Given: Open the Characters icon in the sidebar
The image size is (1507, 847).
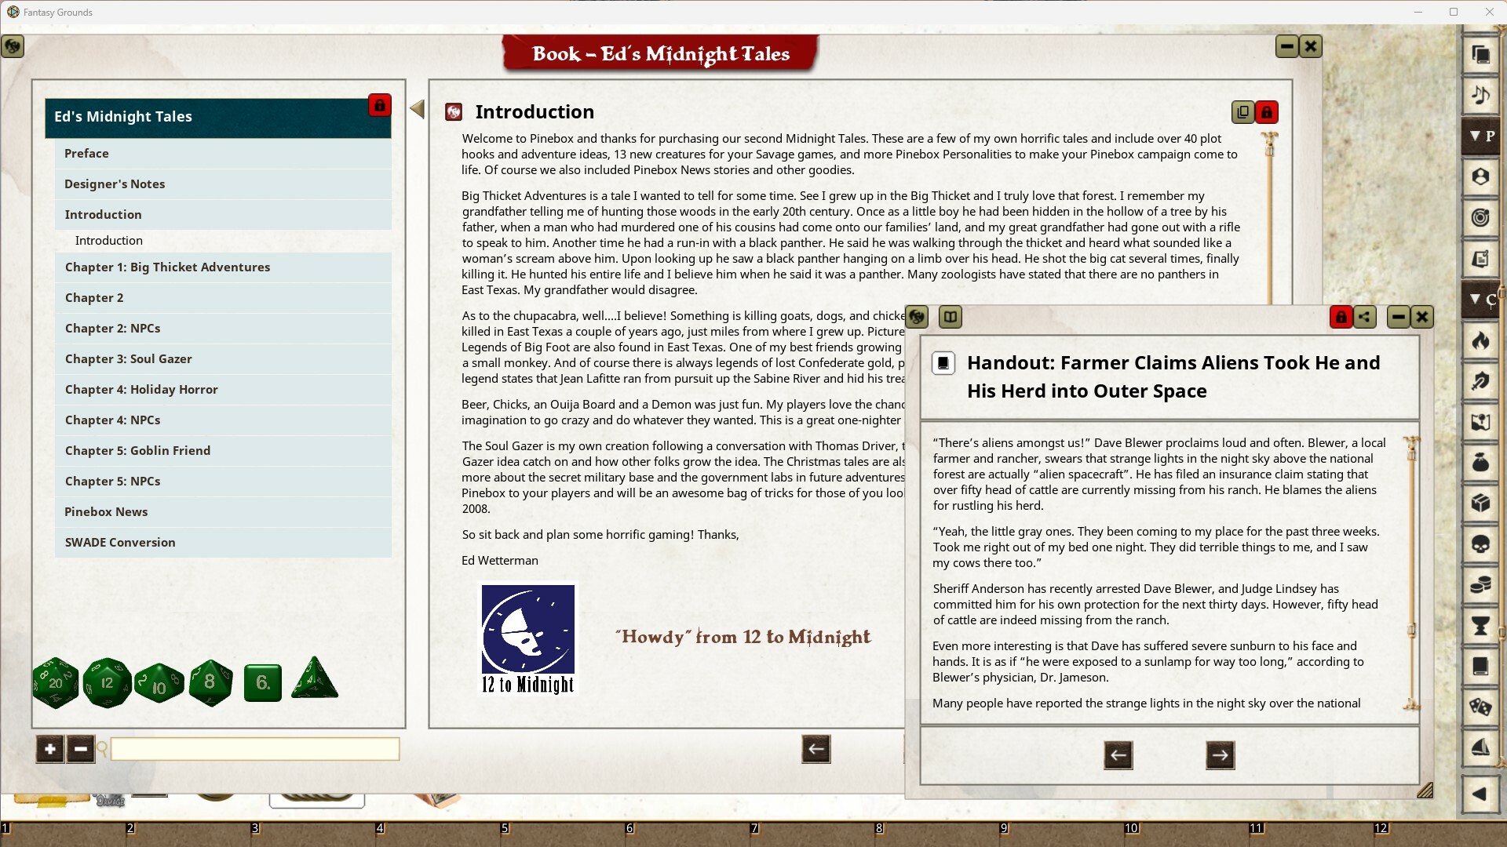Looking at the screenshot, I should click(x=1480, y=177).
